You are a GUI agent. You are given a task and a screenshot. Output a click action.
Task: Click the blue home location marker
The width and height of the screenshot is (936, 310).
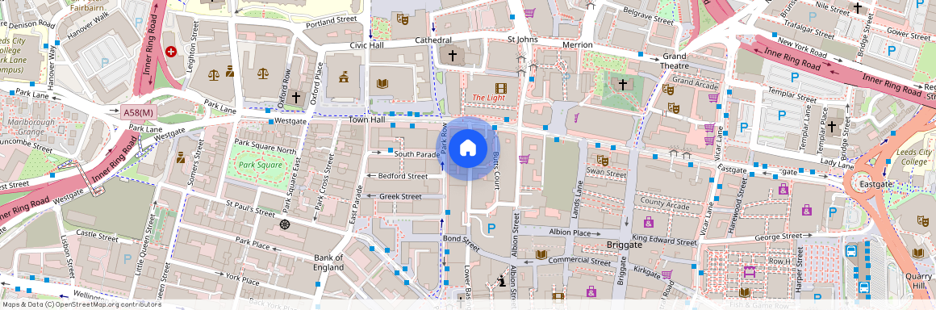click(x=468, y=148)
